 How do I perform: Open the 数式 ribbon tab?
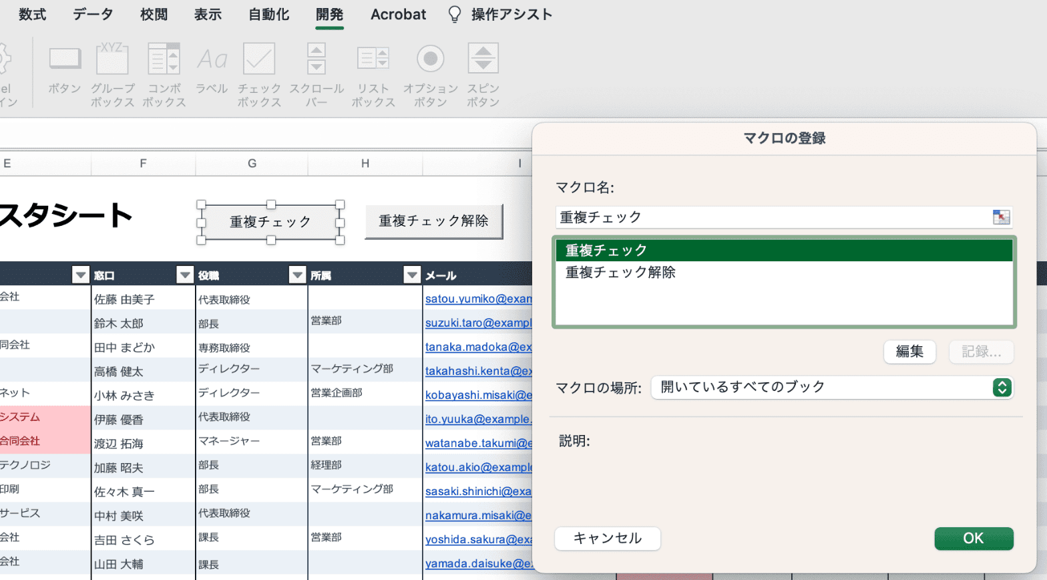pyautogui.click(x=32, y=15)
